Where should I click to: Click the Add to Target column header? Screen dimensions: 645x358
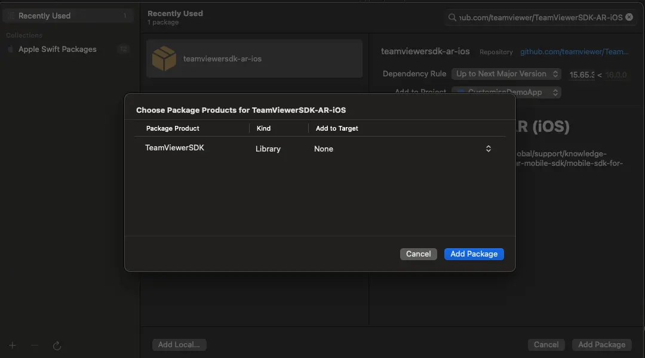pos(336,128)
